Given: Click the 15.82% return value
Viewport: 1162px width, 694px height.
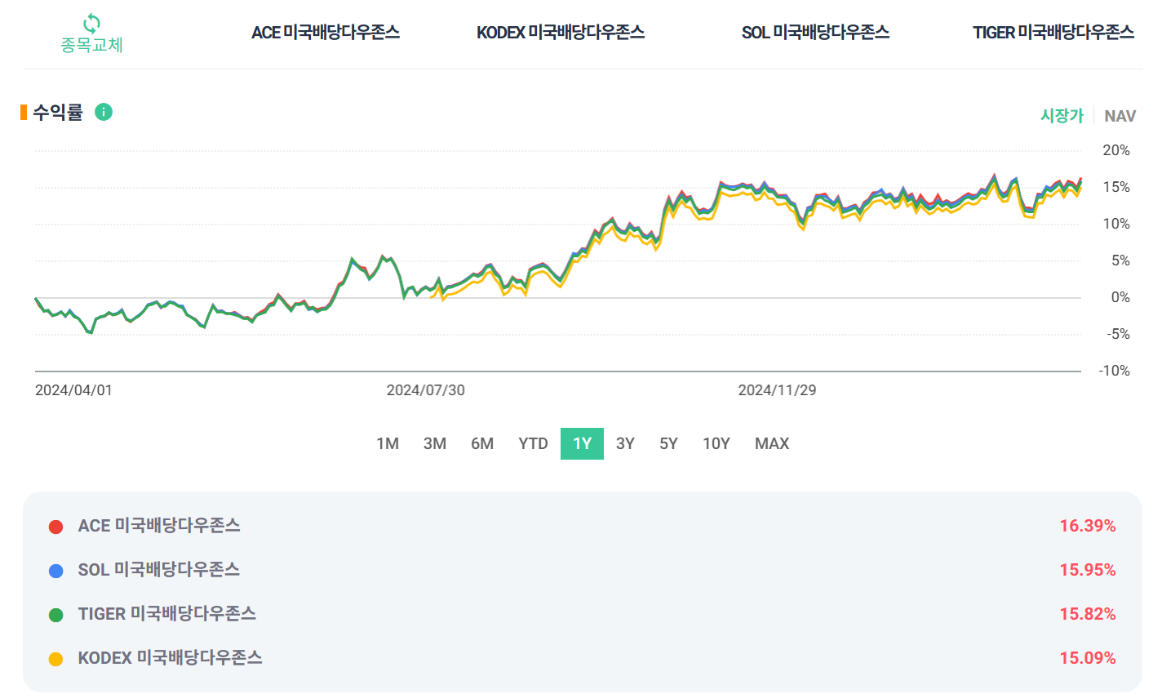Looking at the screenshot, I should pyautogui.click(x=1088, y=614).
